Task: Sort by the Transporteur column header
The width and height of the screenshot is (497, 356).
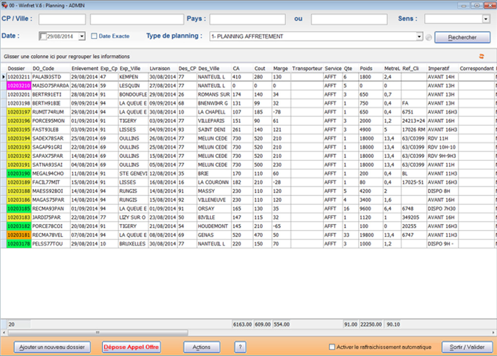Action: [x=307, y=68]
